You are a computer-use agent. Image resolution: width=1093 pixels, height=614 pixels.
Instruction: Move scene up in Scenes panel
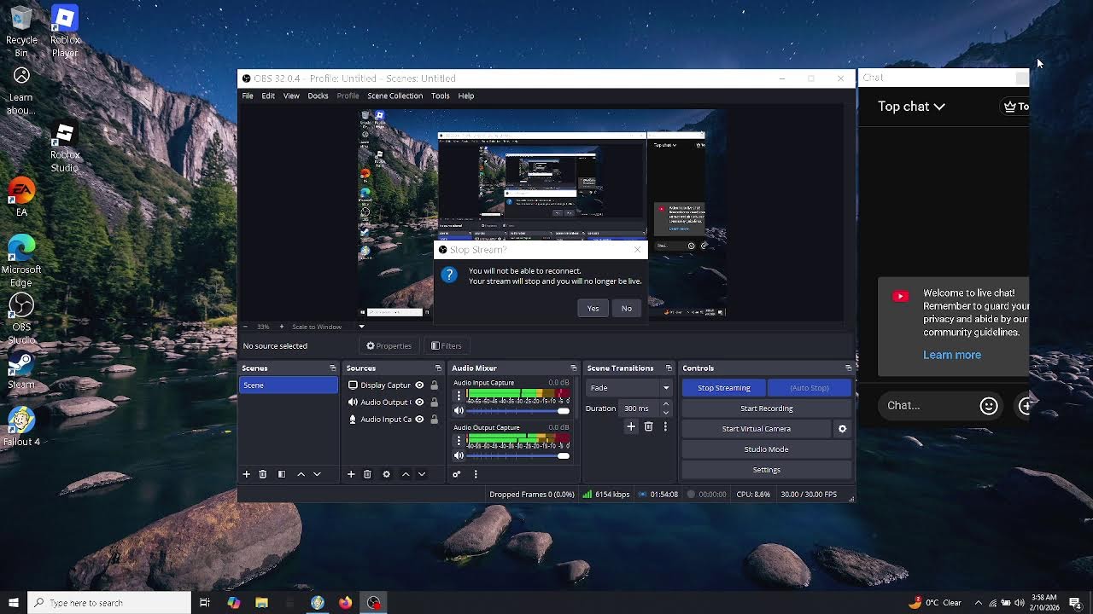point(301,474)
